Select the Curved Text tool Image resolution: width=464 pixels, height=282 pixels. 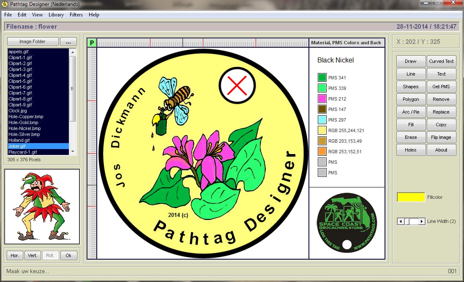(441, 61)
